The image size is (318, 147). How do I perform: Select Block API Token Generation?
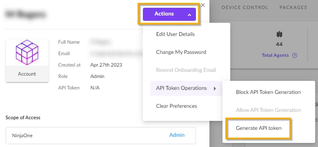[x=268, y=92]
